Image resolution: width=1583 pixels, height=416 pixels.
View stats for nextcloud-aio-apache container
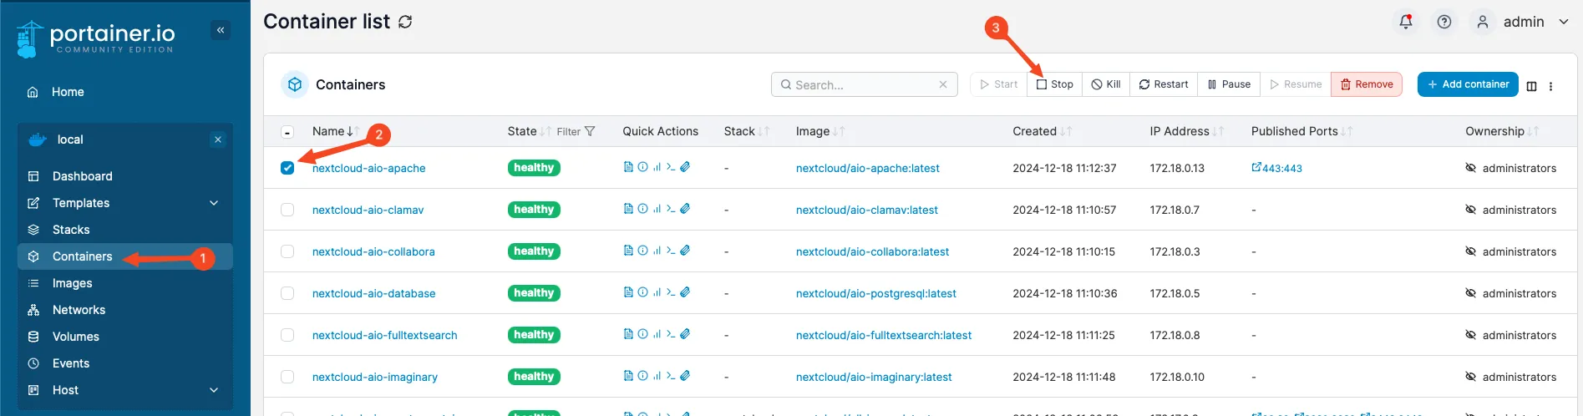(657, 167)
